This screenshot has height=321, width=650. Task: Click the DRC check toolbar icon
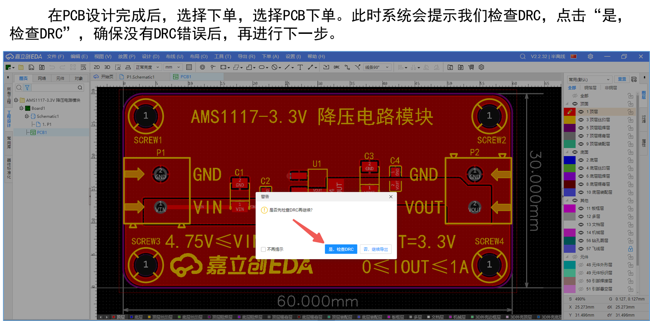[x=337, y=67]
